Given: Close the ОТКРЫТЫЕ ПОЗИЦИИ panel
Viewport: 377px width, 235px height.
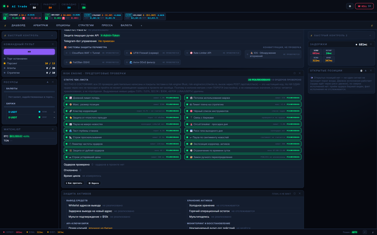Looking at the screenshot, I should 370,71.
